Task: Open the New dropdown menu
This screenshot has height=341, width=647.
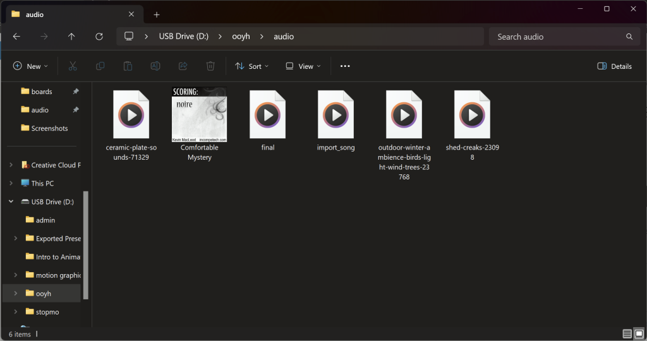Action: click(x=30, y=66)
